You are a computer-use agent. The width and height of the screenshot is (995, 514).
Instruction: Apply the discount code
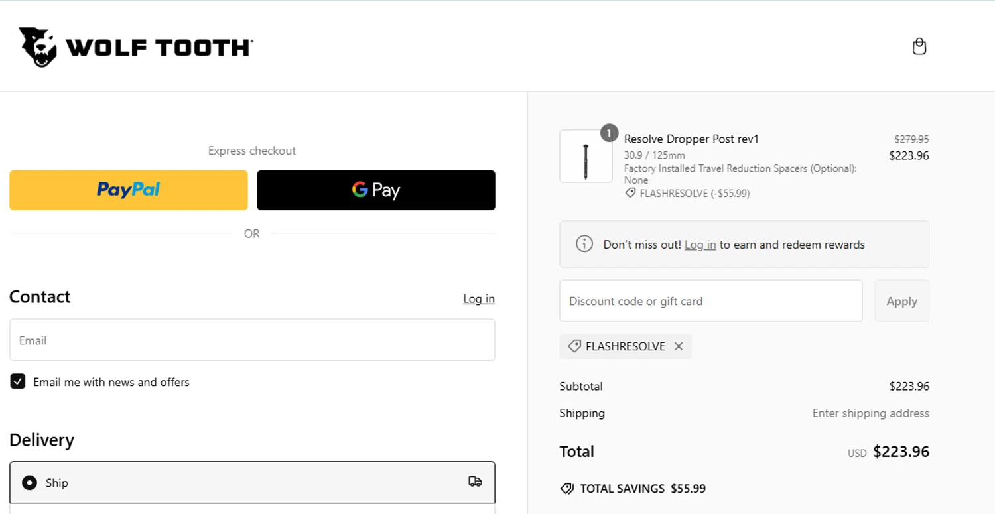point(901,301)
